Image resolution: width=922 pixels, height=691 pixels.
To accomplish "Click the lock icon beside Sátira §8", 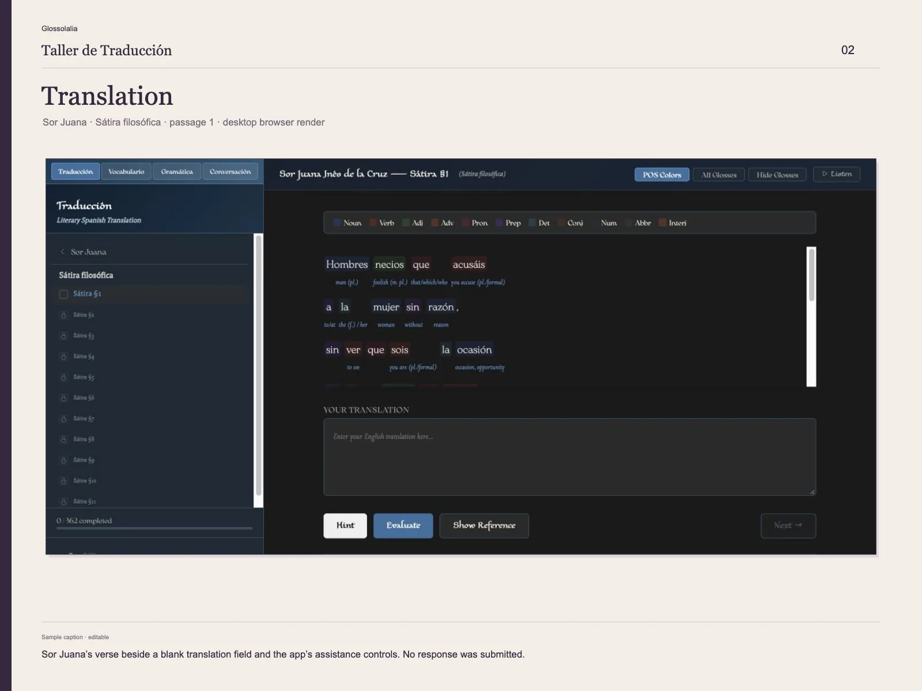I will click(x=63, y=439).
